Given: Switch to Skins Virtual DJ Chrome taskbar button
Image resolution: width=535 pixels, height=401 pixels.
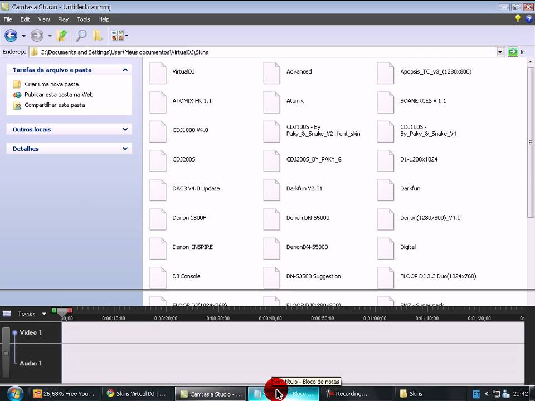Looking at the screenshot, I should click(137, 394).
